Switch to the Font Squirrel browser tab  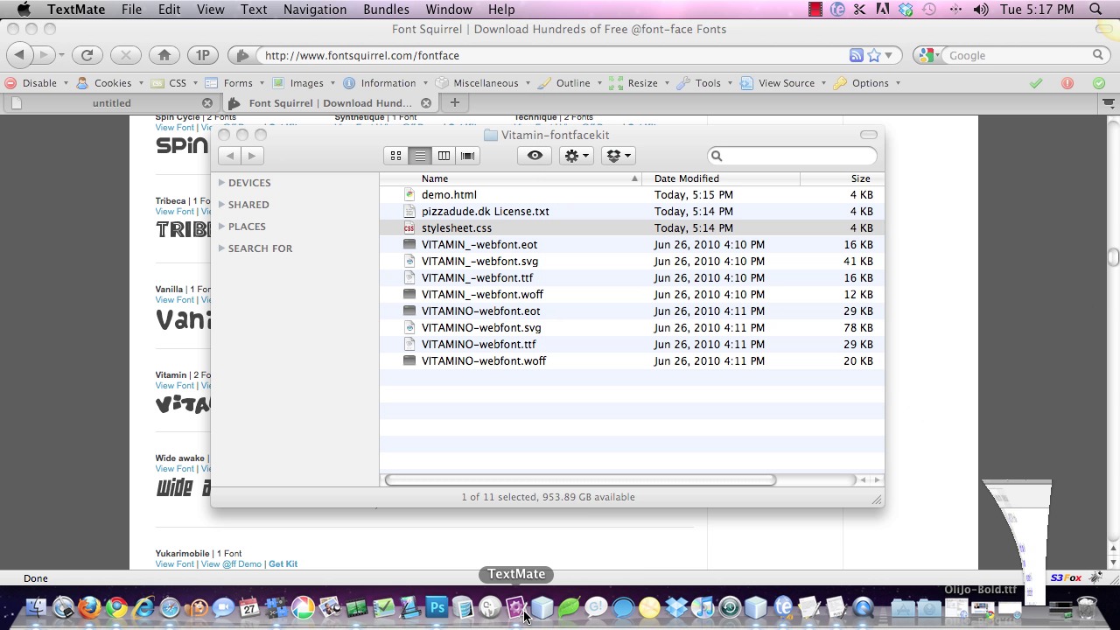pyautogui.click(x=330, y=103)
